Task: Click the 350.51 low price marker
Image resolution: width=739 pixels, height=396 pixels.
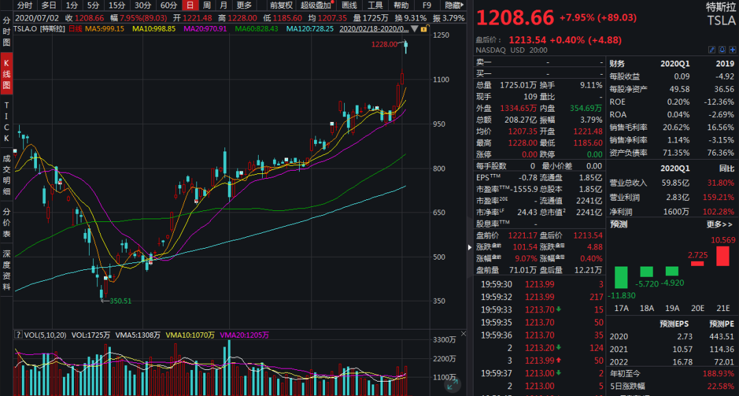Action: tap(120, 301)
